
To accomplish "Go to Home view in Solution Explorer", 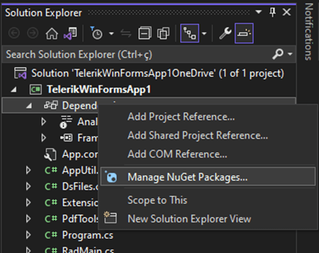I will point(52,33).
